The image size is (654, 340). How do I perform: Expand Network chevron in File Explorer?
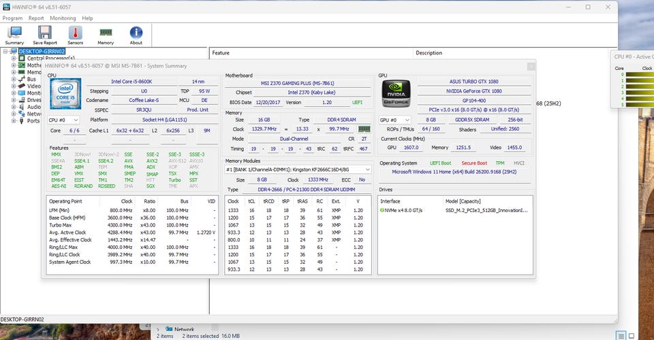tap(157, 329)
